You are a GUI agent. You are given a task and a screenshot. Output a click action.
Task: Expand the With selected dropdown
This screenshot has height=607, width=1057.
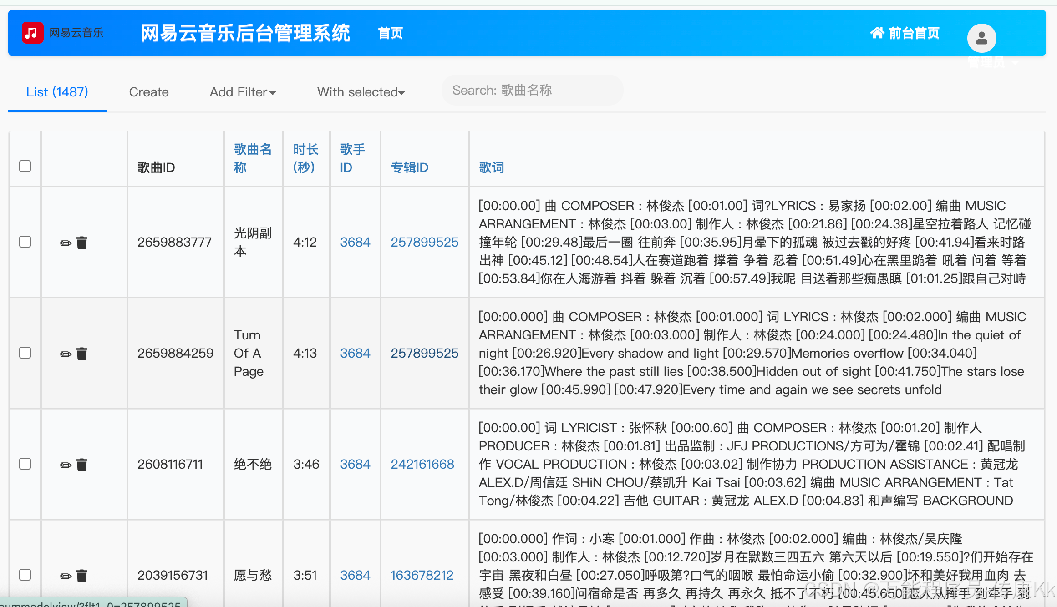tap(361, 92)
